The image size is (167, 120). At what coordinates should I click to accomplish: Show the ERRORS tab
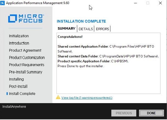102,29
